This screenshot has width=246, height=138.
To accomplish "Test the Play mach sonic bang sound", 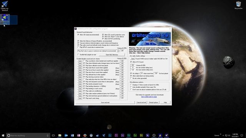I will [x=80, y=98].
